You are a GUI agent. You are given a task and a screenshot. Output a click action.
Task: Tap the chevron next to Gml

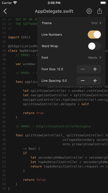(x=100, y=23)
